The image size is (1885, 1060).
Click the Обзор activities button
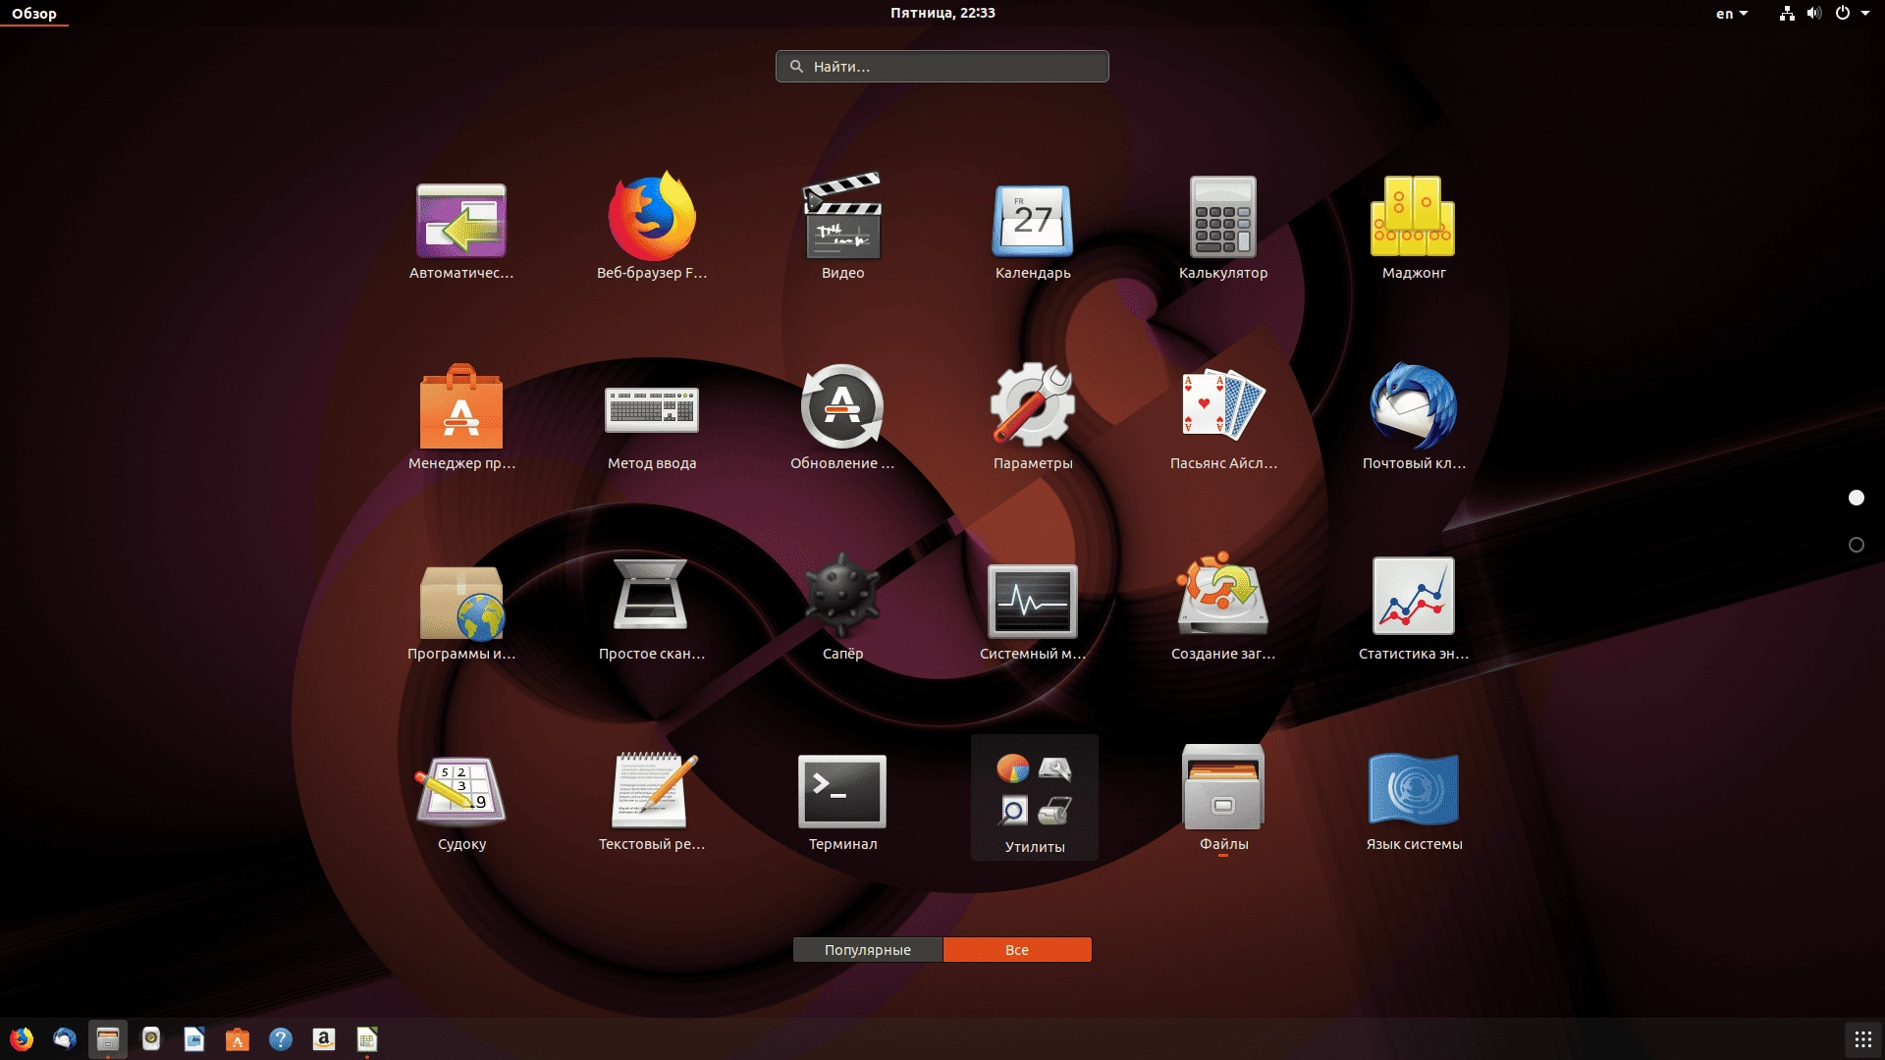(x=34, y=13)
